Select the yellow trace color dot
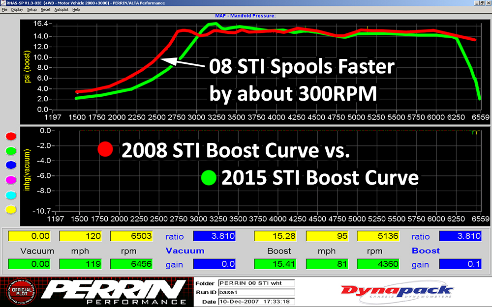Image resolution: width=492 pixels, height=307 pixels. click(x=11, y=210)
